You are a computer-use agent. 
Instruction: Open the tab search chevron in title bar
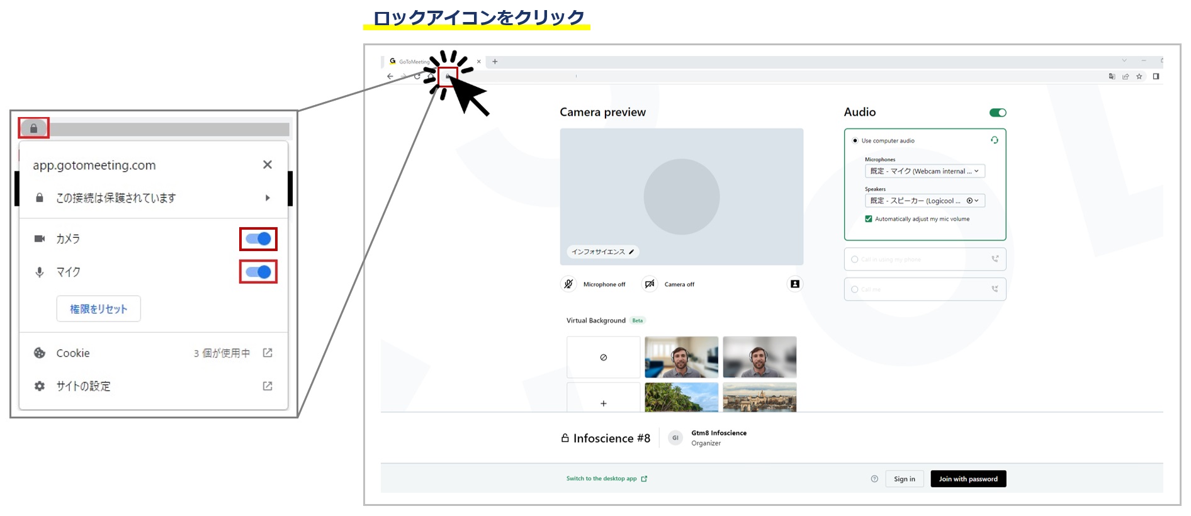point(1124,60)
